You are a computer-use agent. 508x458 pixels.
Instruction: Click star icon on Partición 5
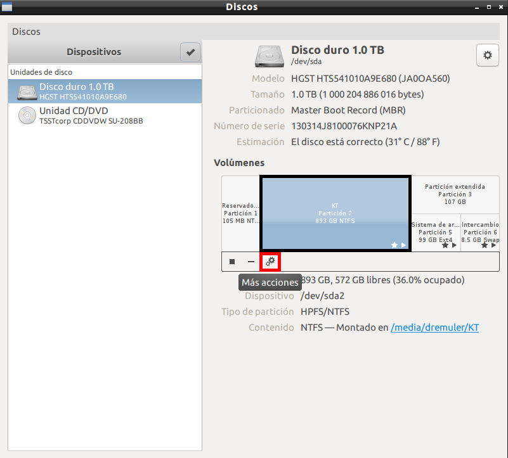[x=445, y=245]
